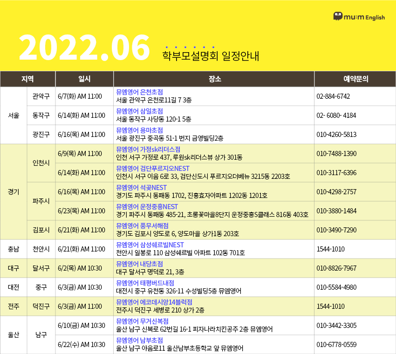Image resolution: width=396 pixels, height=354 pixels.
Task: Click phone number 010-3880-1484
Action: [x=336, y=211]
